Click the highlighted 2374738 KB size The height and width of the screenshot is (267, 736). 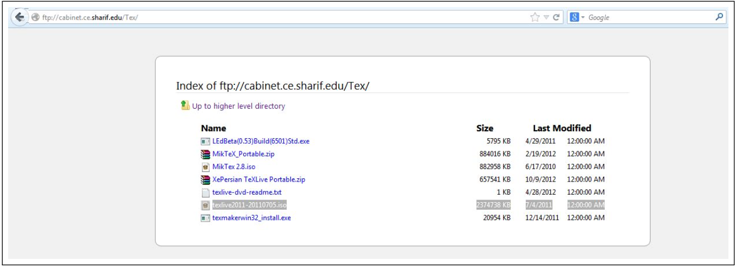(493, 205)
